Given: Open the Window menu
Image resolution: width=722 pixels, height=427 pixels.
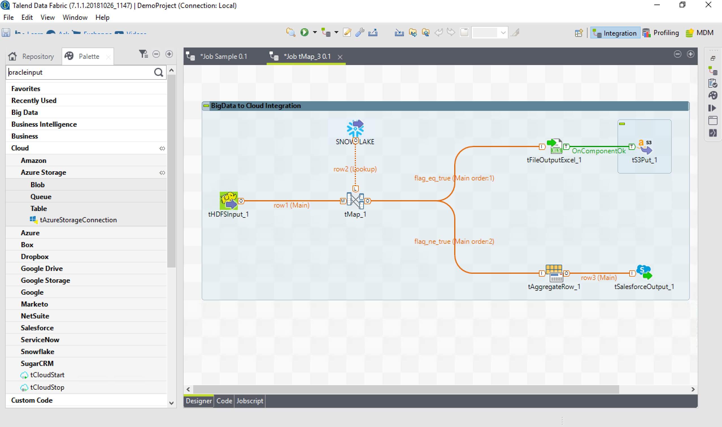Looking at the screenshot, I should pos(75,18).
